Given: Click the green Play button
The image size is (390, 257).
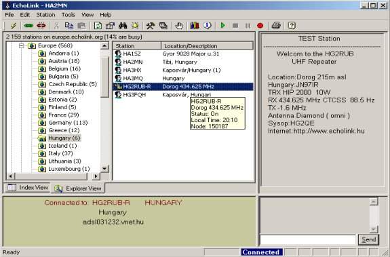Looking at the screenshot, I should click(223, 25).
